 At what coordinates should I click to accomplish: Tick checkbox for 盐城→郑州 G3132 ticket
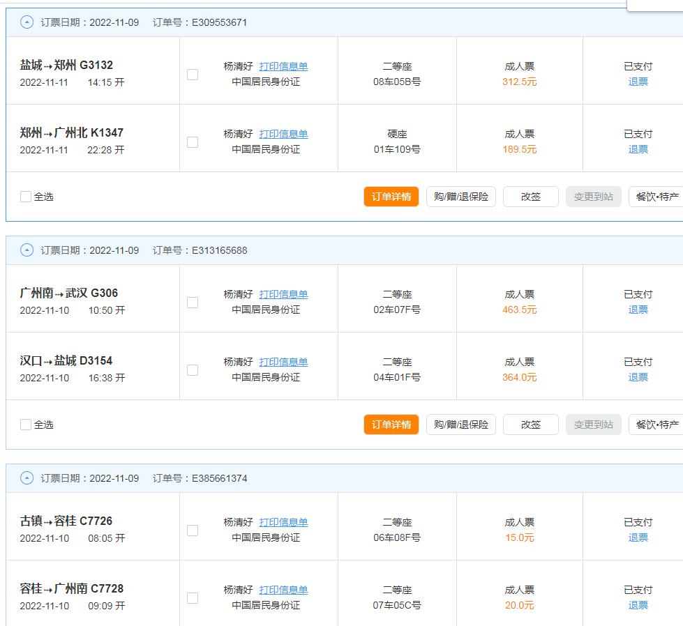click(193, 75)
